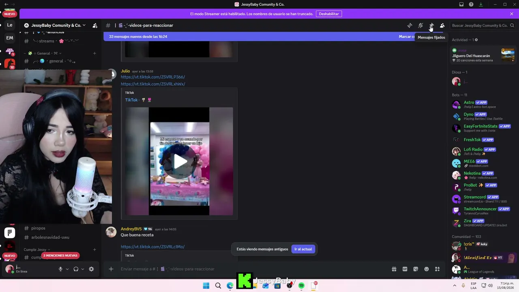View the Dyno bot profile
Viewport: 519px width, 292px height.
click(x=483, y=116)
